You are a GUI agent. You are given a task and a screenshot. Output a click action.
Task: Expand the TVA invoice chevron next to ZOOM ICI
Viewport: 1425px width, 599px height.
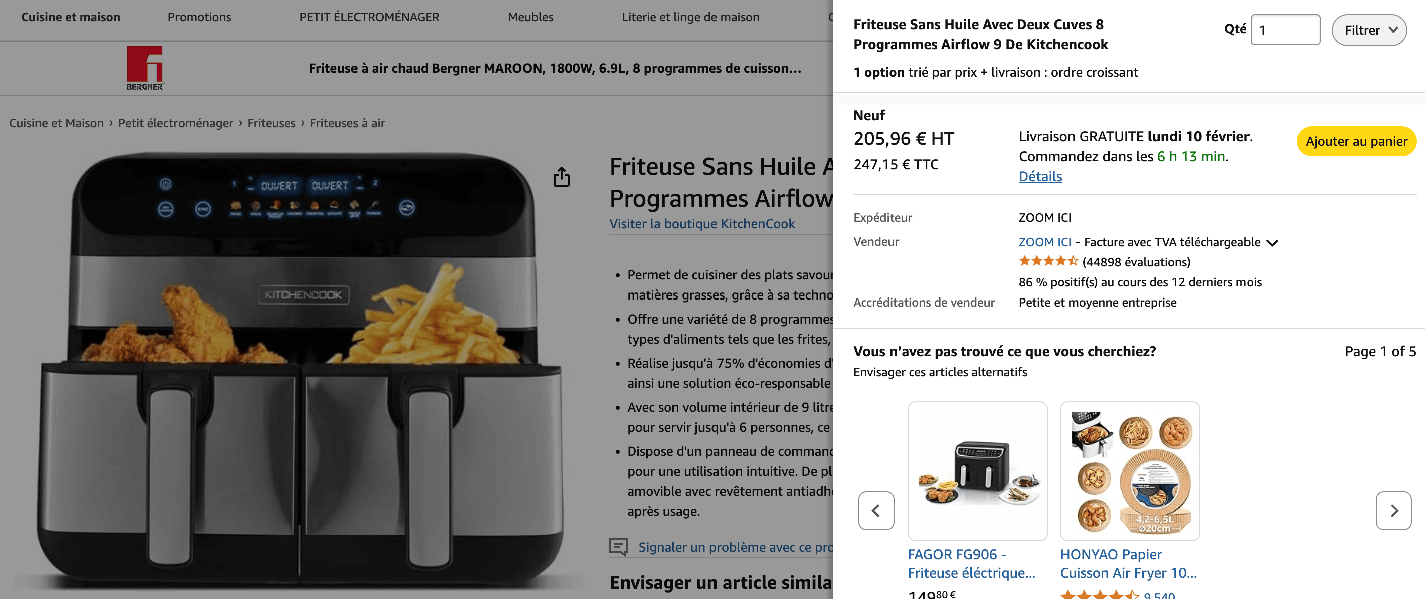click(1272, 242)
